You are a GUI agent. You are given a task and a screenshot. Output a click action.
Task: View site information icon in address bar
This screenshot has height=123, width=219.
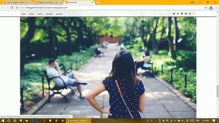pyautogui.click(x=17, y=8)
